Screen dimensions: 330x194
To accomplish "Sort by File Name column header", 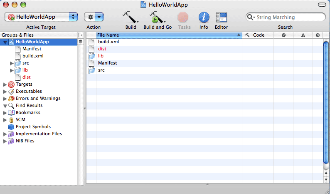I will (166, 35).
